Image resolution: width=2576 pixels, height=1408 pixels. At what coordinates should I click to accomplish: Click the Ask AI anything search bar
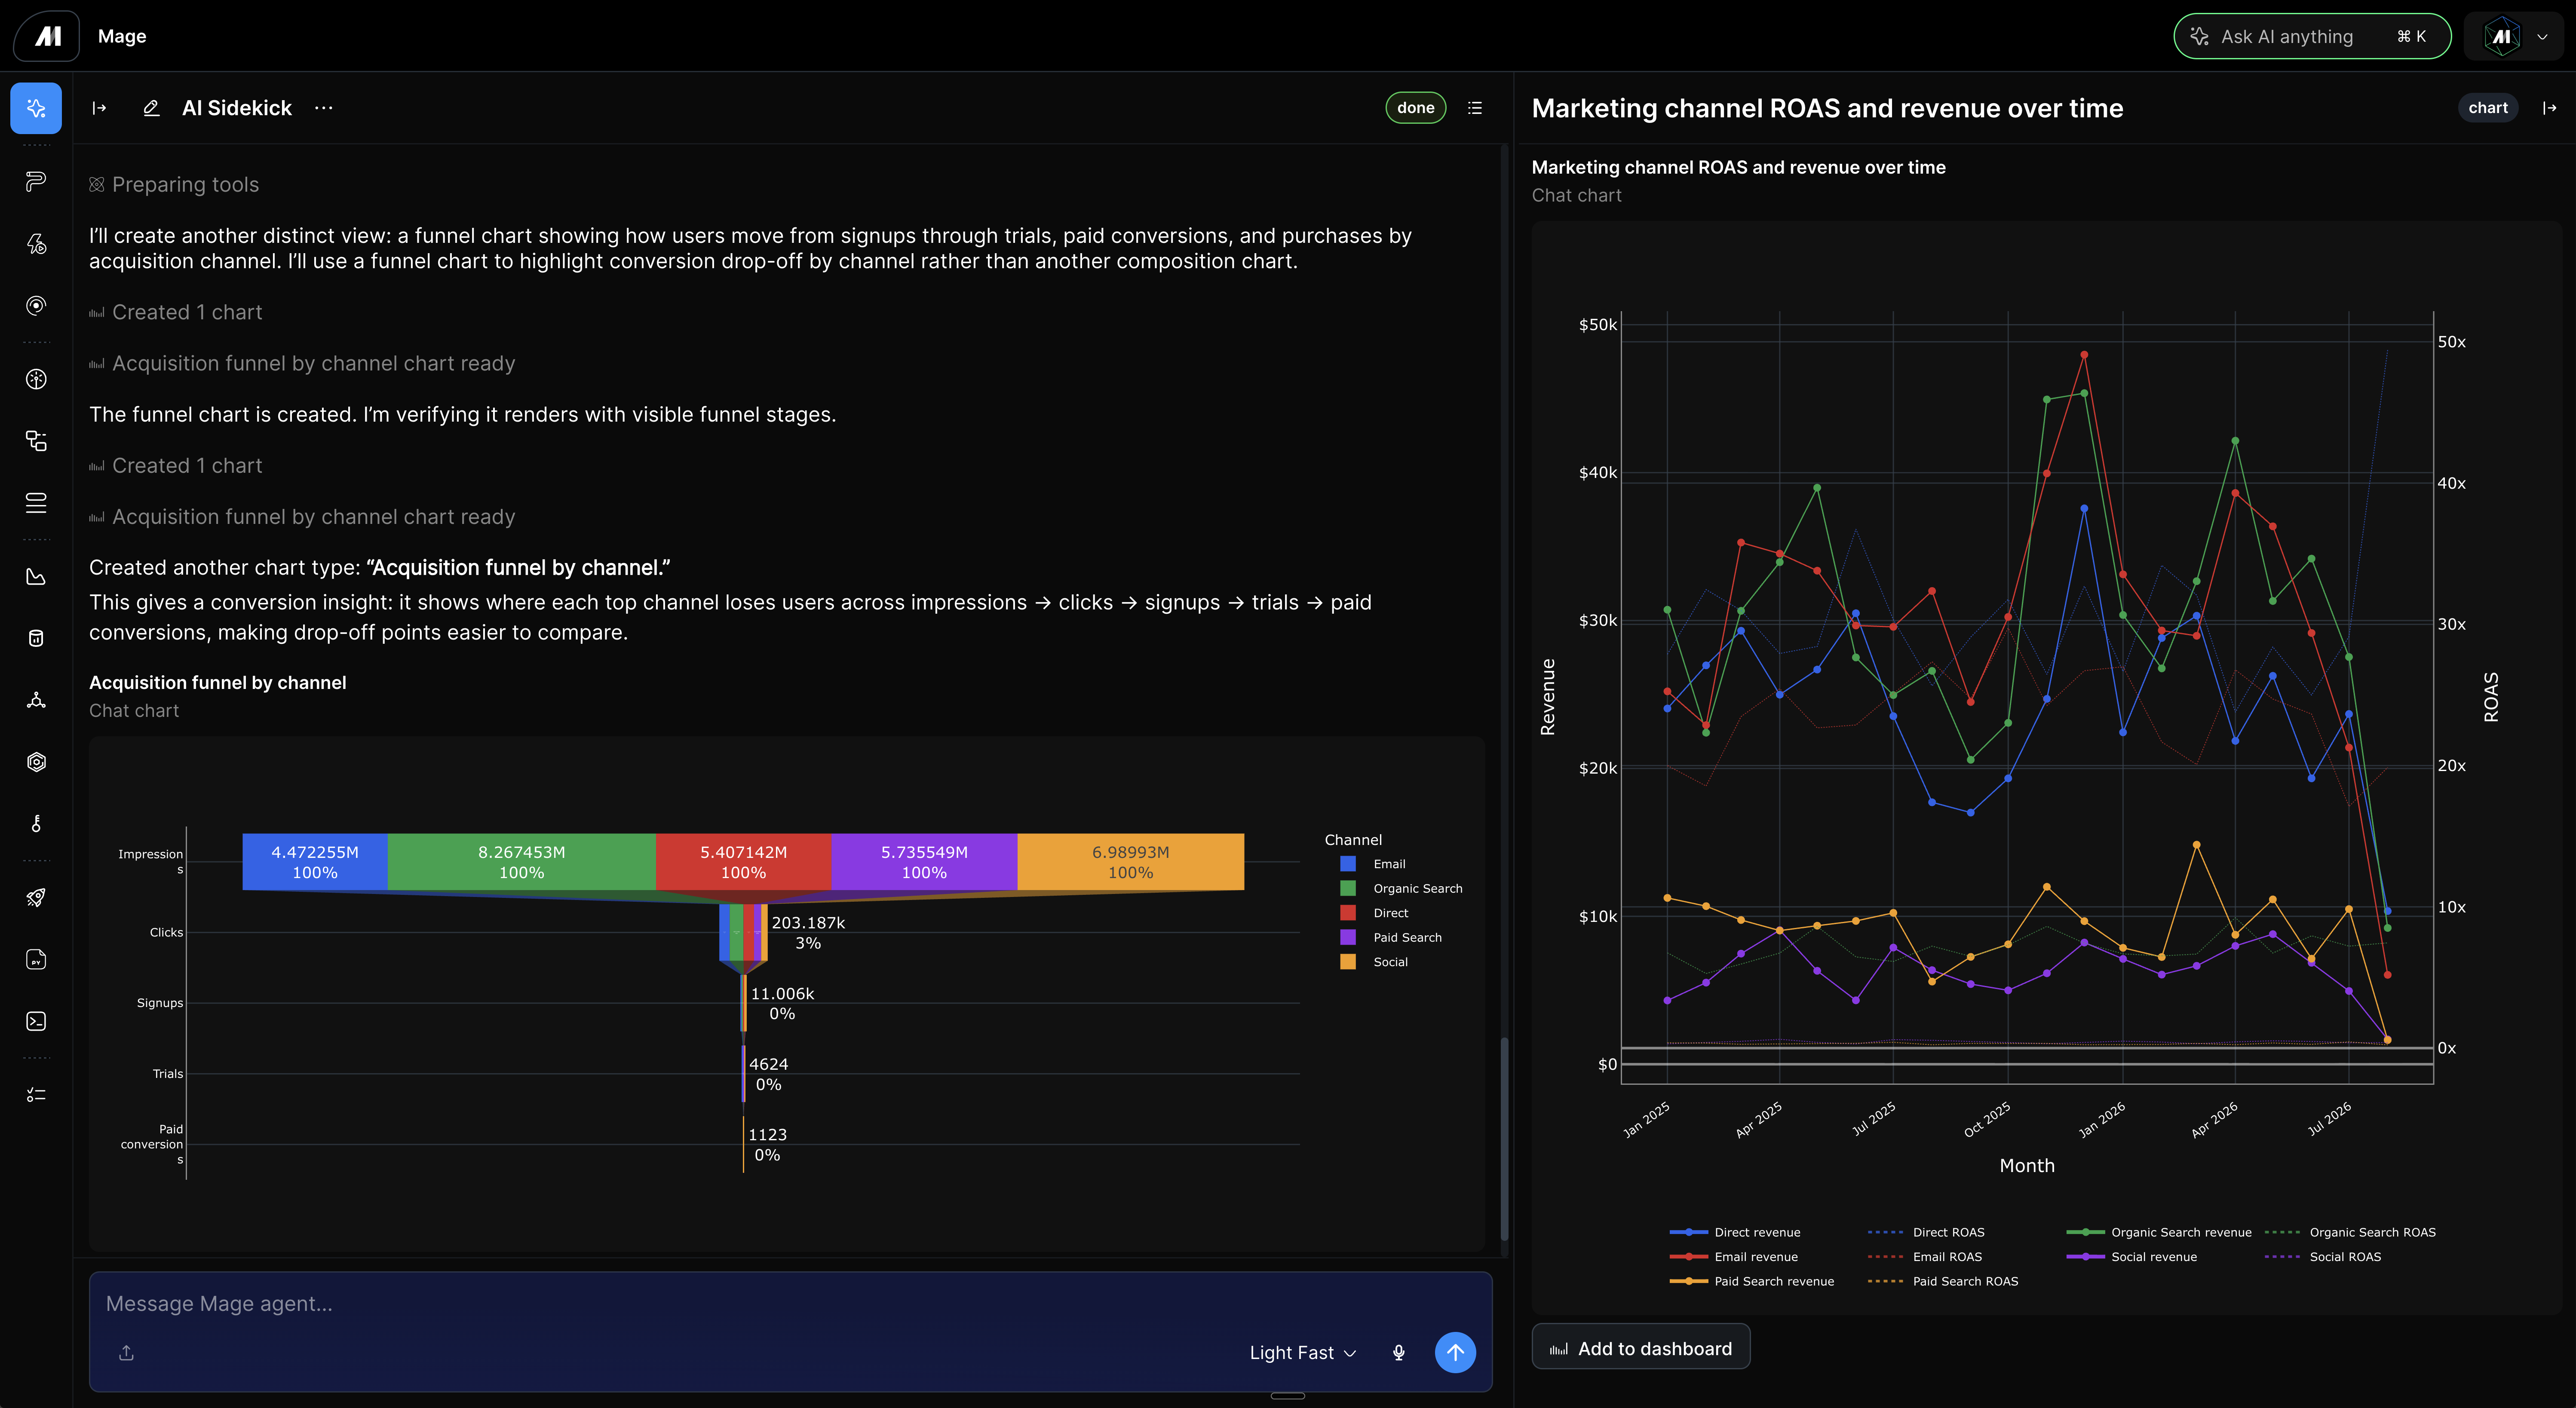coord(2312,36)
